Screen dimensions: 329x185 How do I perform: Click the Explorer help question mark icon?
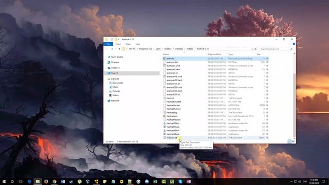tap(294, 44)
